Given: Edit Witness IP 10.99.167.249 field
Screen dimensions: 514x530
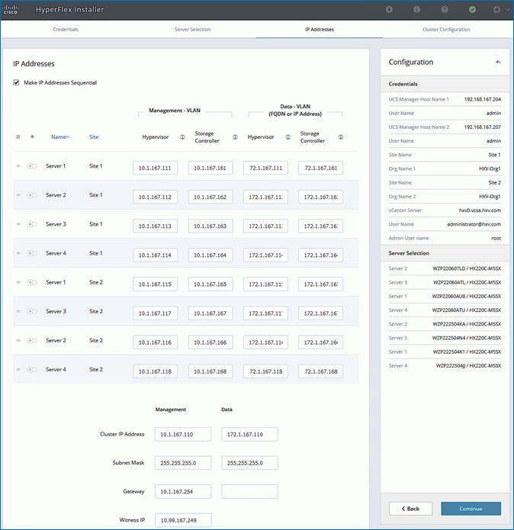Looking at the screenshot, I should tap(183, 520).
